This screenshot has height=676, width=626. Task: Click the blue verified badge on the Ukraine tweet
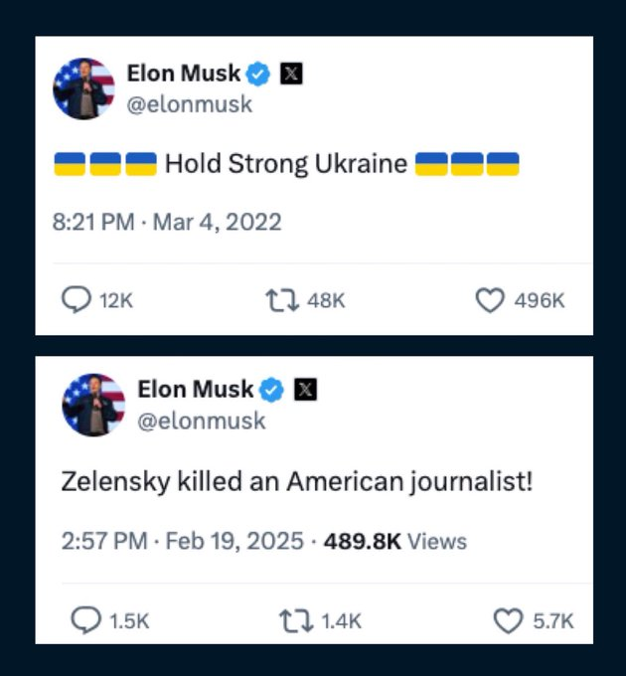coord(259,73)
